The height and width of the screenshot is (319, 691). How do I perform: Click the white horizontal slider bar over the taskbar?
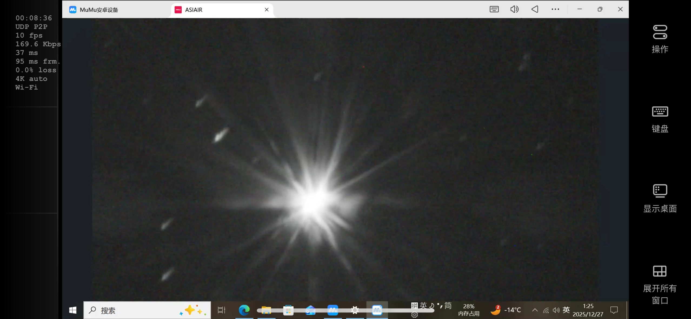pyautogui.click(x=345, y=311)
